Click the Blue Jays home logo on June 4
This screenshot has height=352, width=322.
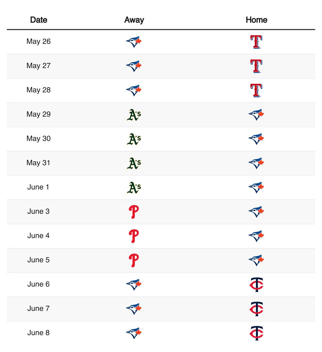click(x=256, y=236)
